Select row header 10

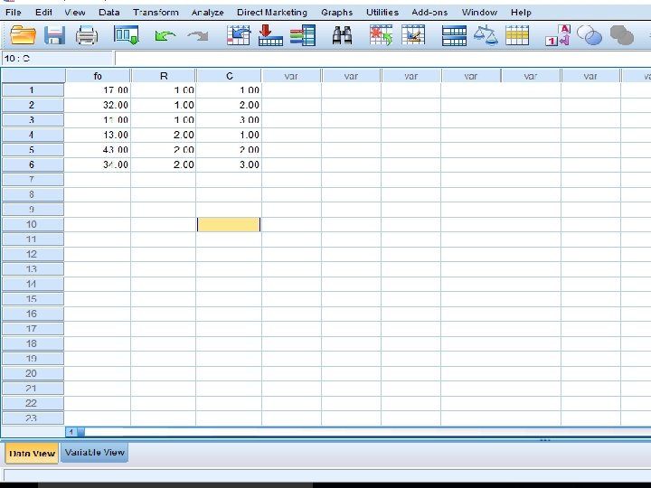coord(33,224)
